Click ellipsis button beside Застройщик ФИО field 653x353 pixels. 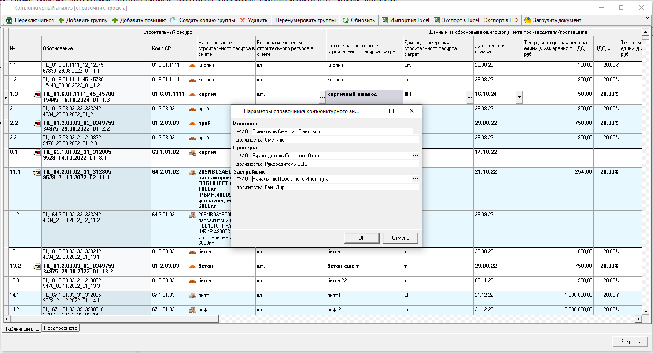(x=415, y=178)
